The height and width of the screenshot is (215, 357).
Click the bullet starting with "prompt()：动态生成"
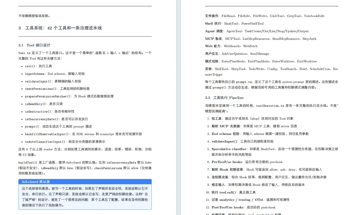(58, 126)
